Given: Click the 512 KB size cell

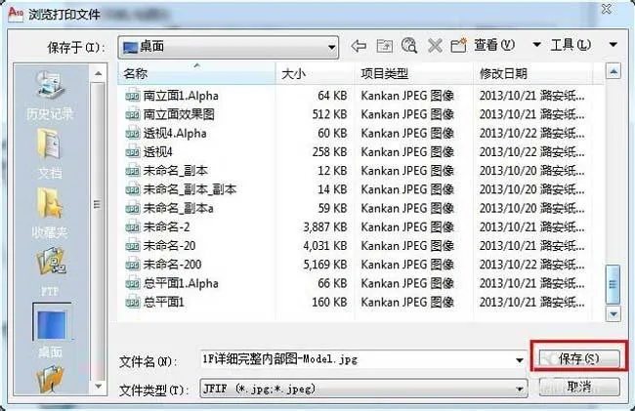Looking at the screenshot, I should point(329,114).
